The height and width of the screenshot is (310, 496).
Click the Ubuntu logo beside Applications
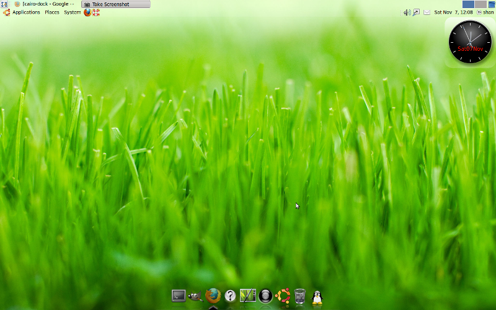click(7, 12)
